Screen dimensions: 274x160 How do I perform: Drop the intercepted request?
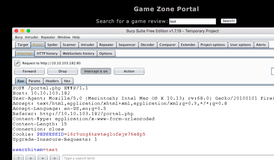point(63,71)
